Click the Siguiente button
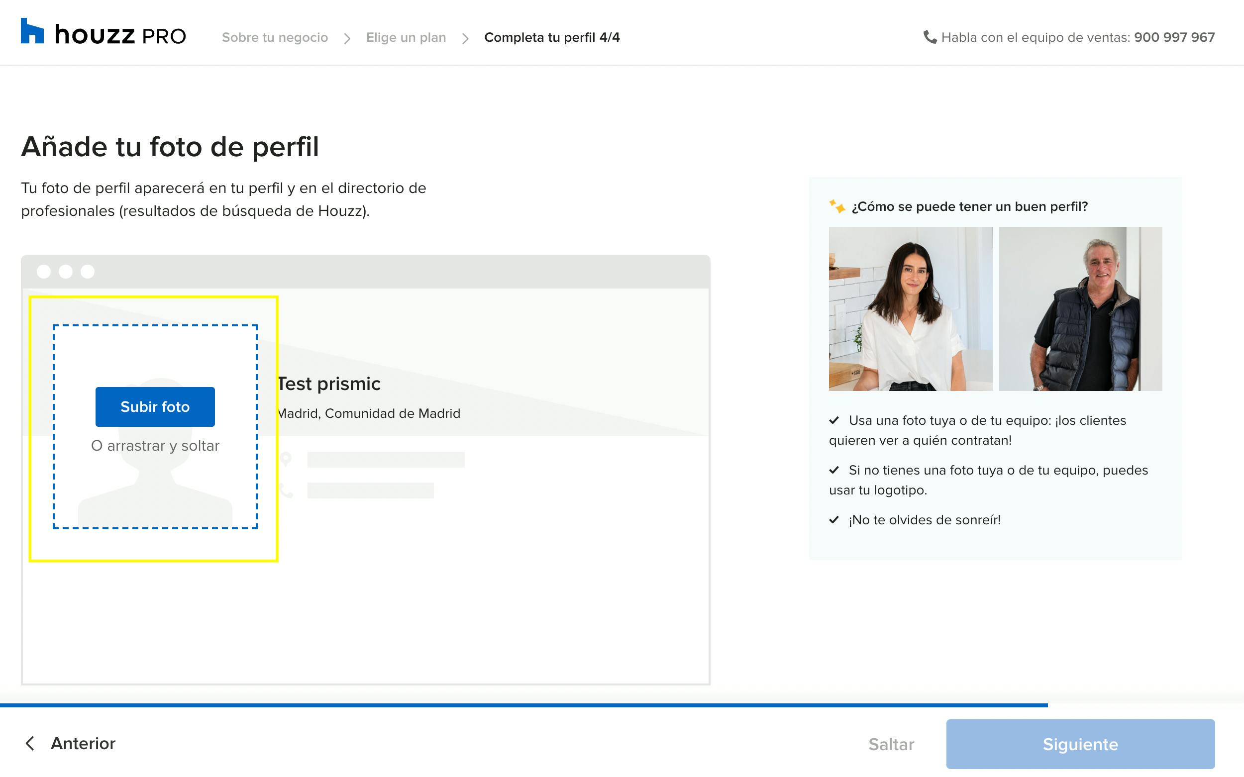This screenshot has width=1244, height=777. pyautogui.click(x=1080, y=744)
